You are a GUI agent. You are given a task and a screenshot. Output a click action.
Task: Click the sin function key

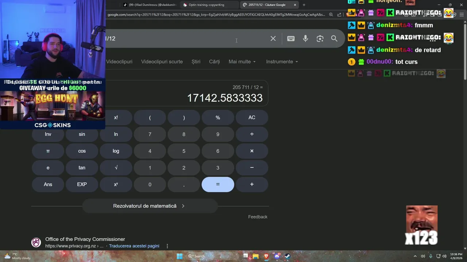click(82, 134)
